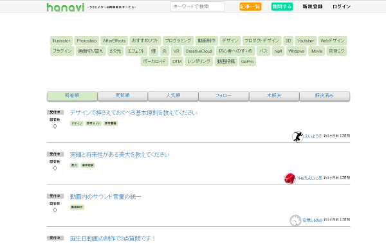386x243 pixels.
Task: Open question 実績と将来性がある美大を教えてください
Action: click(x=120, y=155)
